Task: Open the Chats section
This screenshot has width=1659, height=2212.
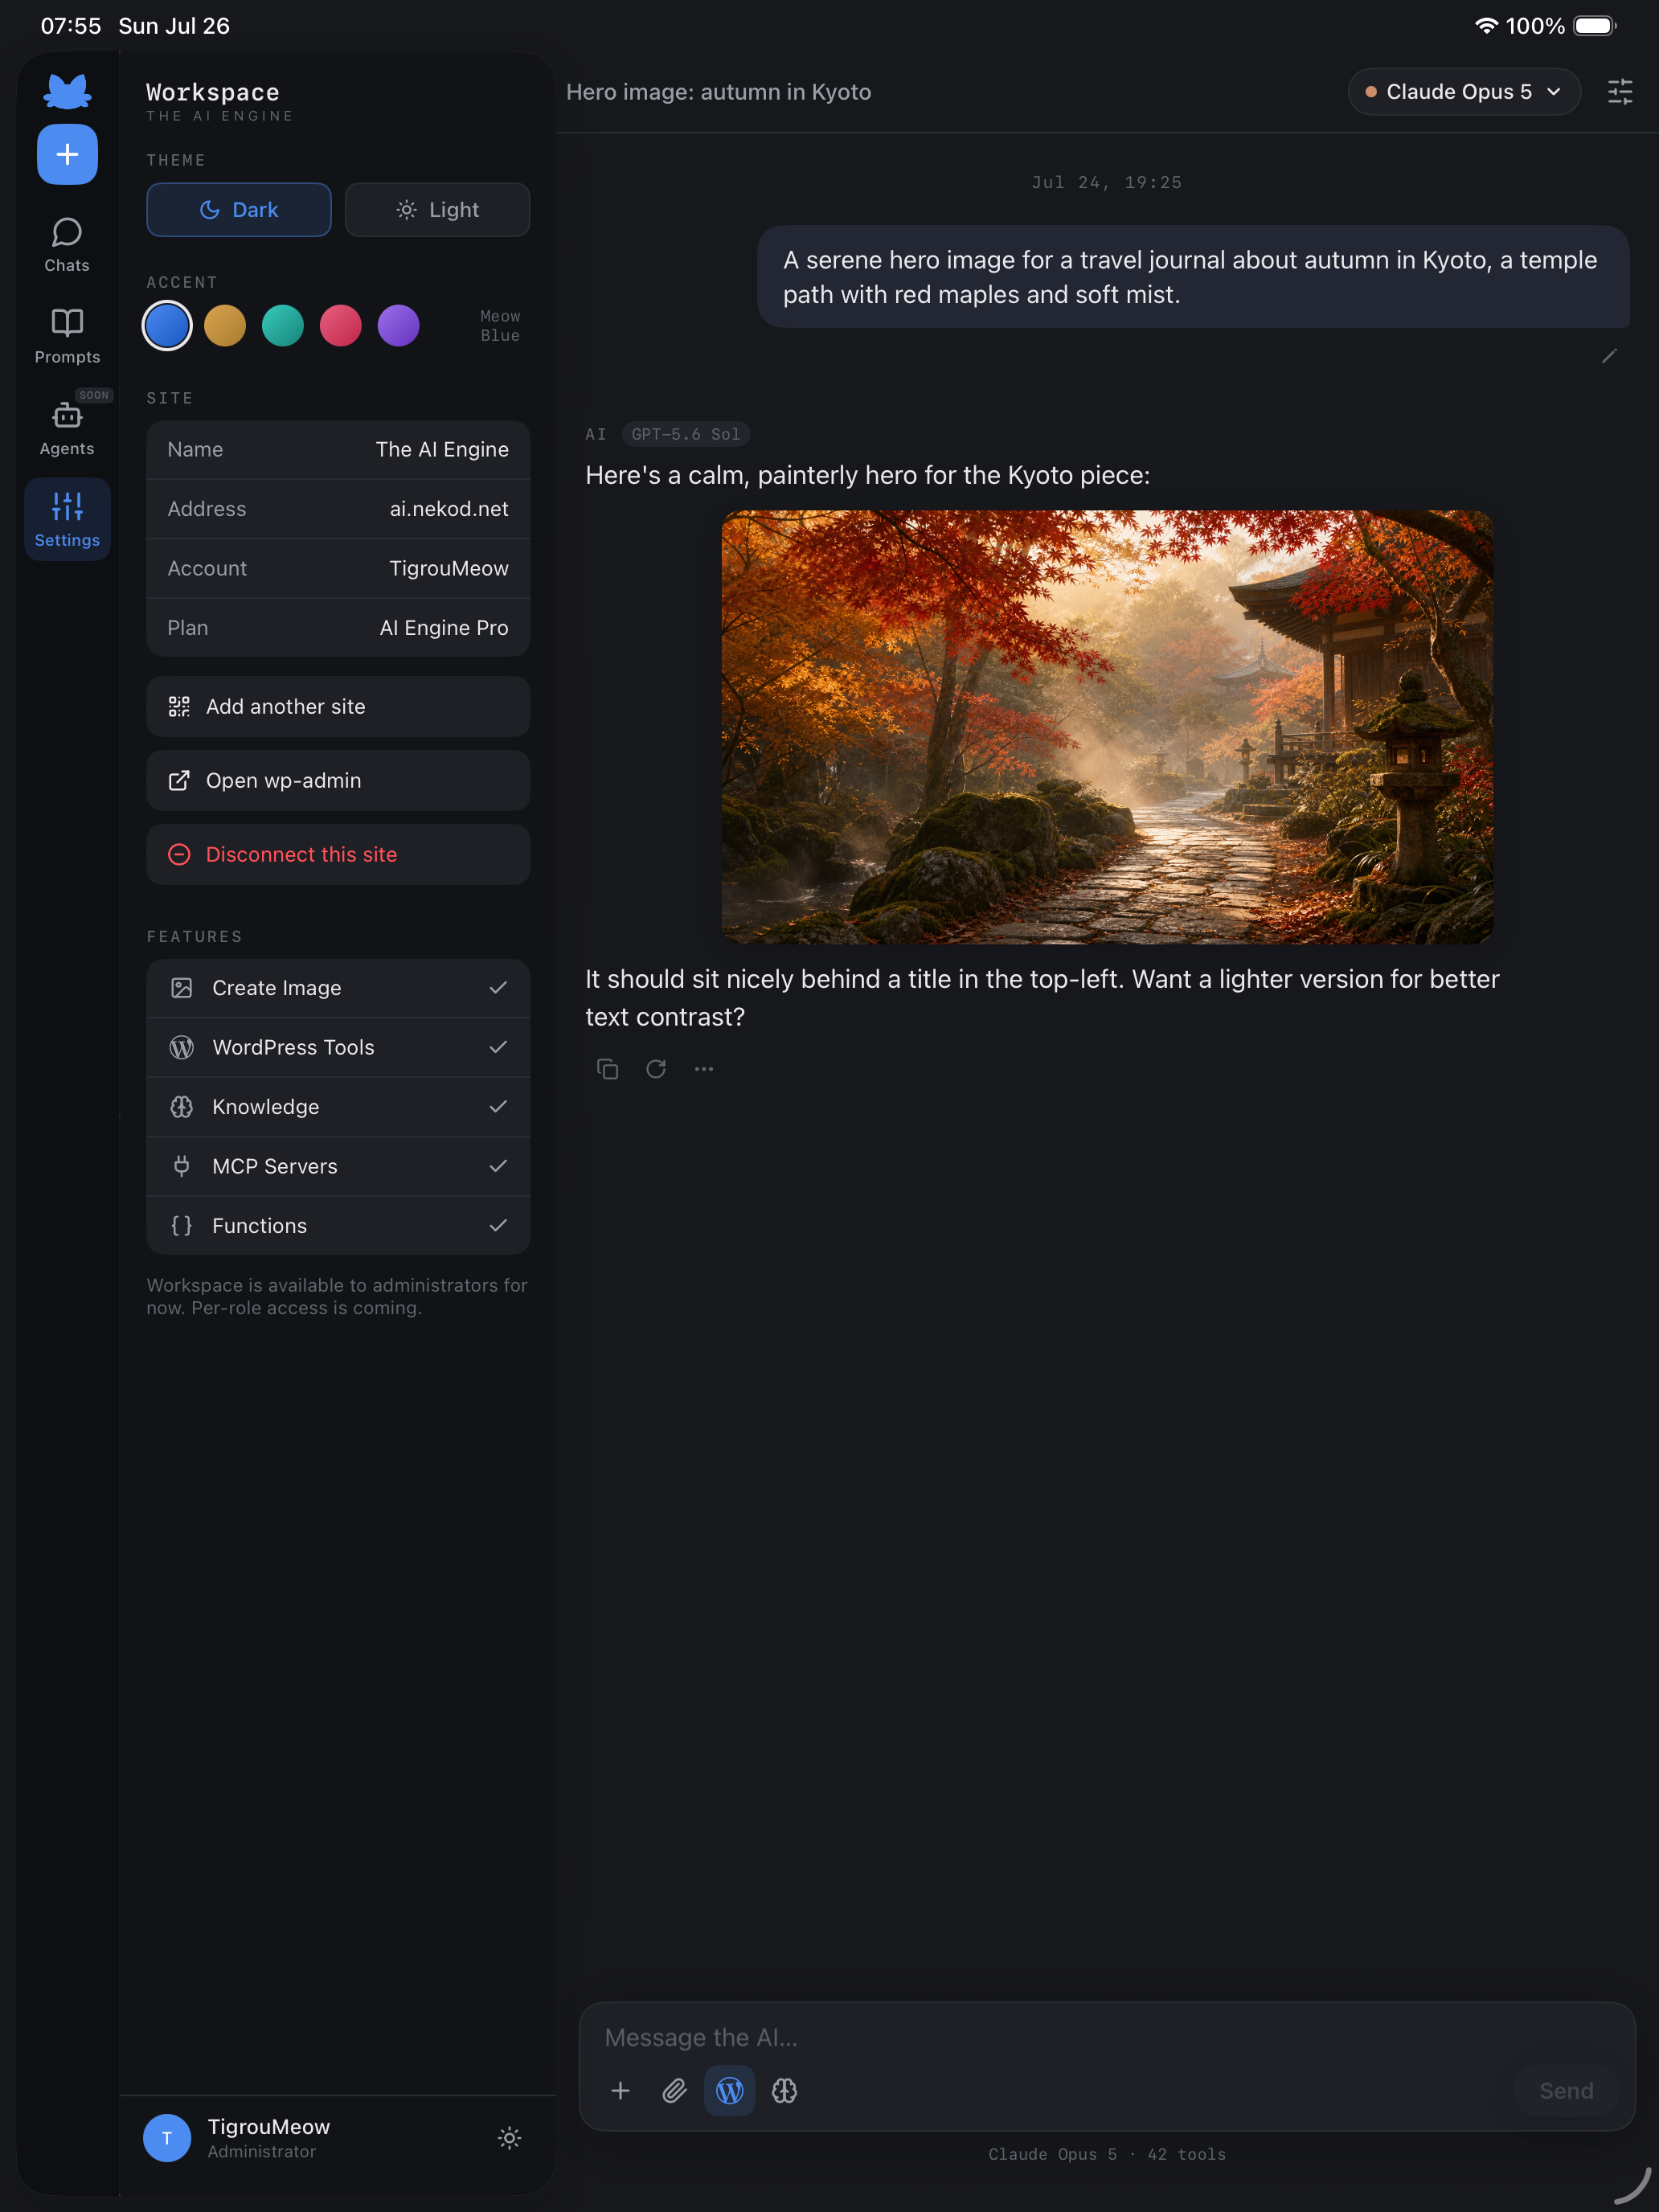Action: pos(67,245)
